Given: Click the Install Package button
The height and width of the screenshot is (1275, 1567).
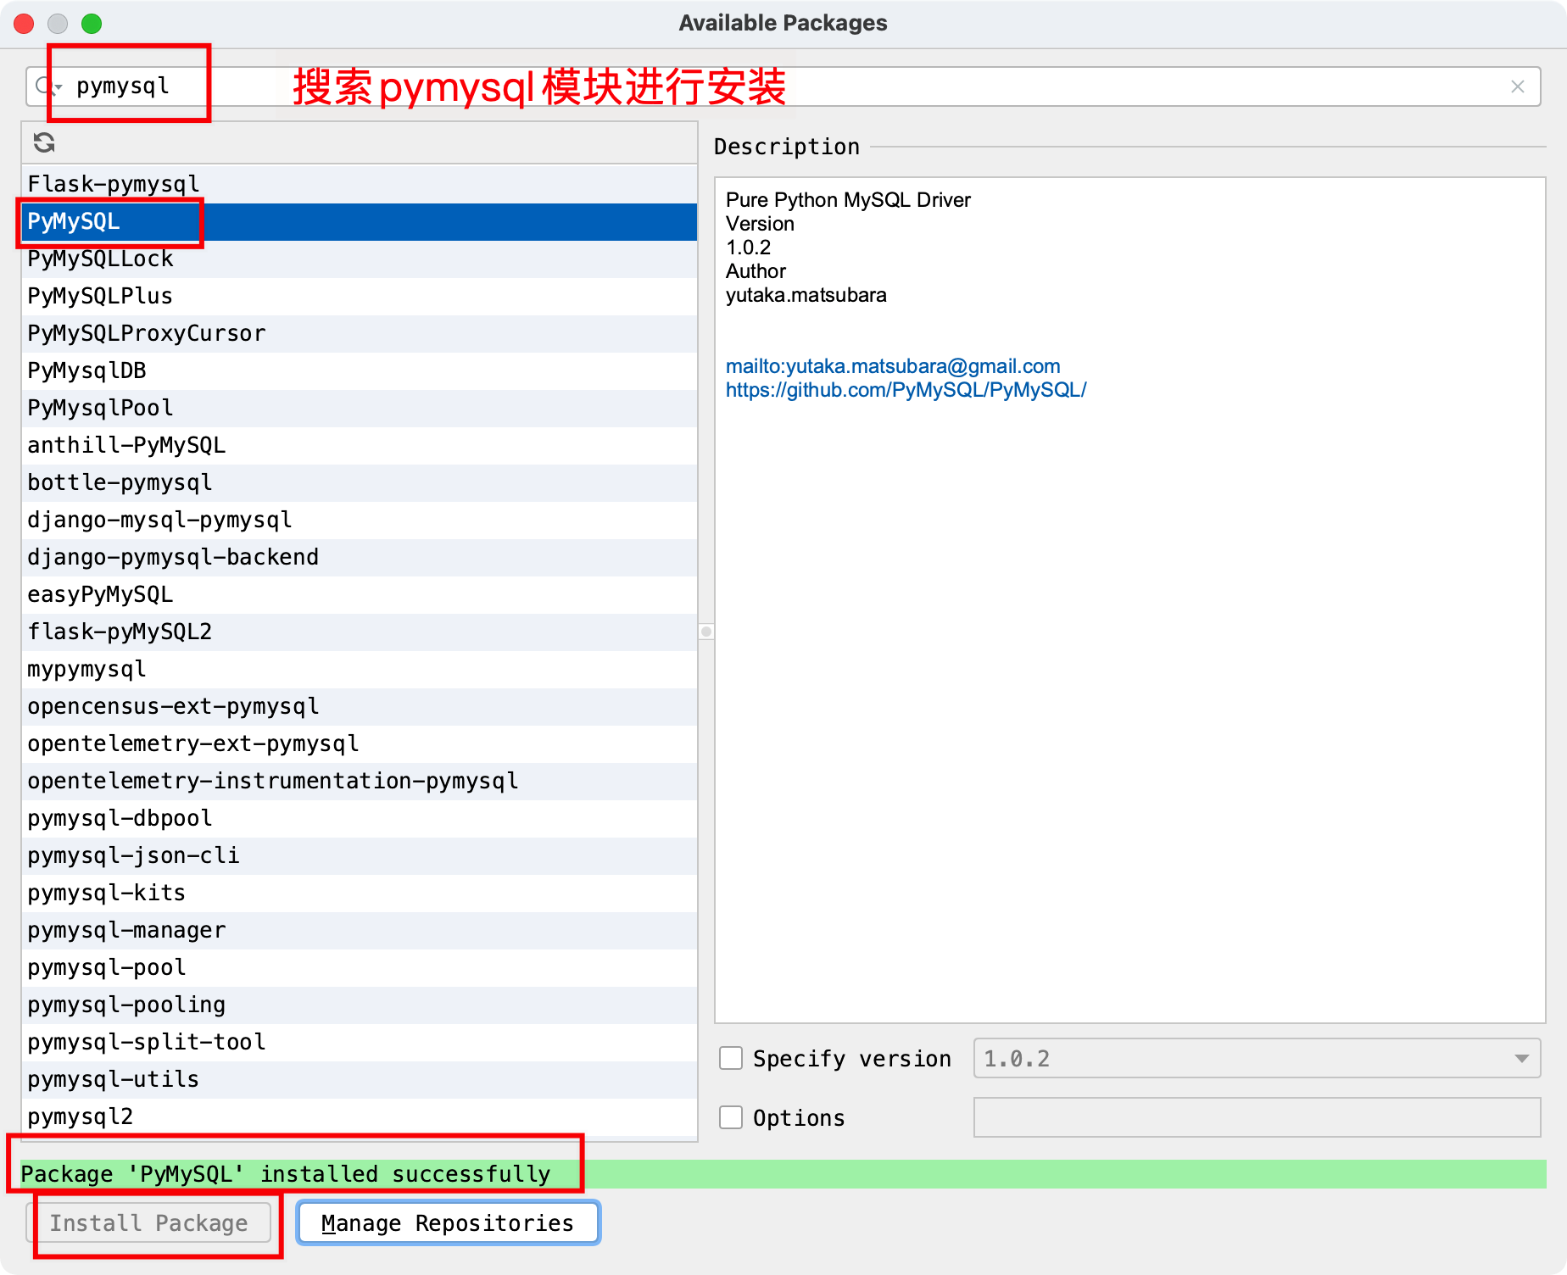Looking at the screenshot, I should 149,1222.
